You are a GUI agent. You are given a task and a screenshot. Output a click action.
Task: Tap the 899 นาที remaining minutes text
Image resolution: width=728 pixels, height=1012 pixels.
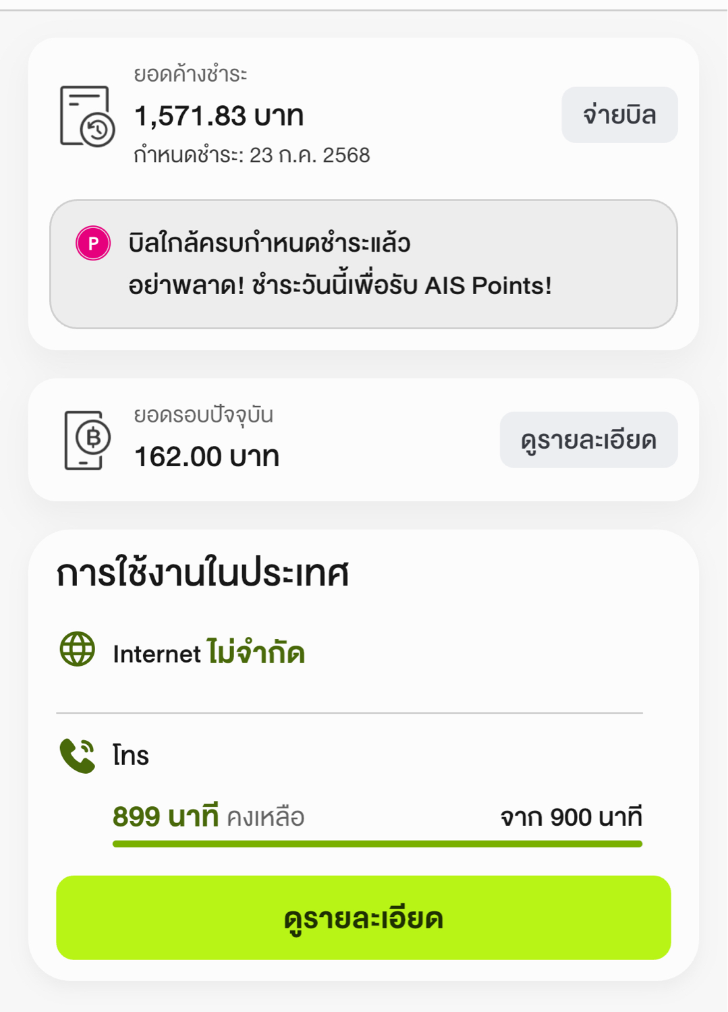click(x=165, y=816)
